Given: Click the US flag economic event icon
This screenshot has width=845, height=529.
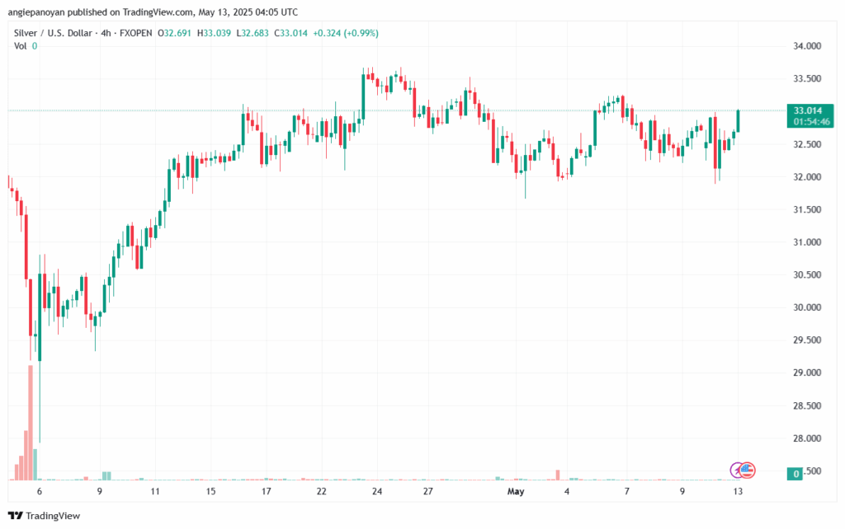Looking at the screenshot, I should (x=748, y=470).
